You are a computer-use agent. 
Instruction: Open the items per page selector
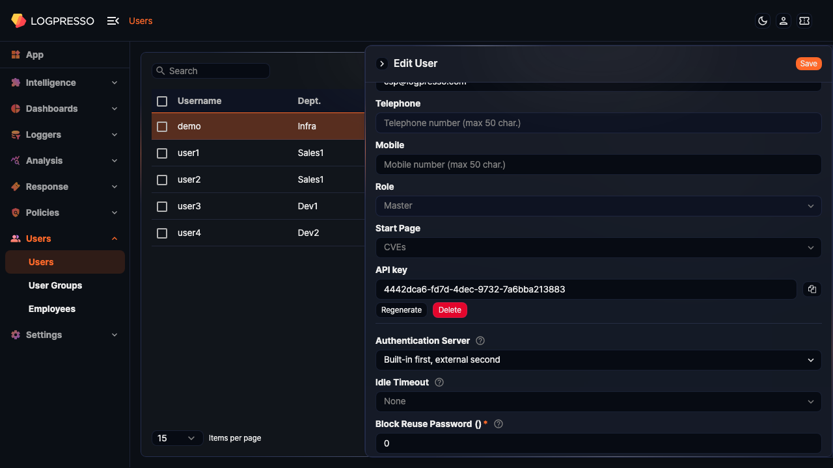click(176, 438)
